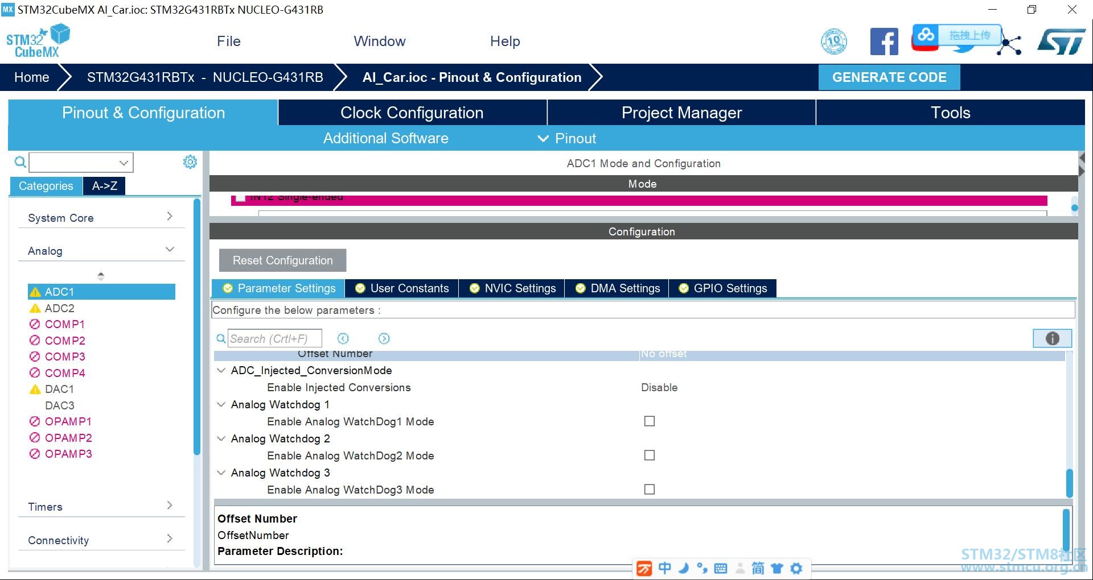Image resolution: width=1093 pixels, height=580 pixels.
Task: Enable Analog WatchDog1 Mode checkbox
Action: pos(650,421)
